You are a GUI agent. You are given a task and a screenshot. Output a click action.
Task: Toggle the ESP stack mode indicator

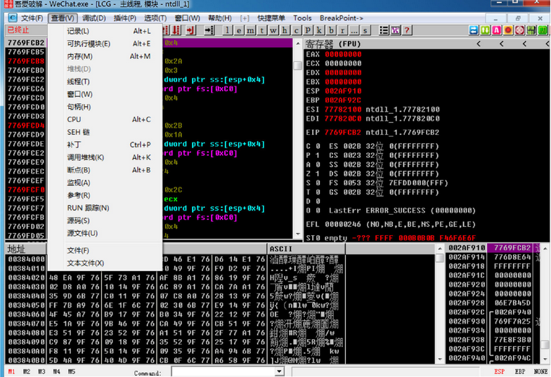[499, 371]
